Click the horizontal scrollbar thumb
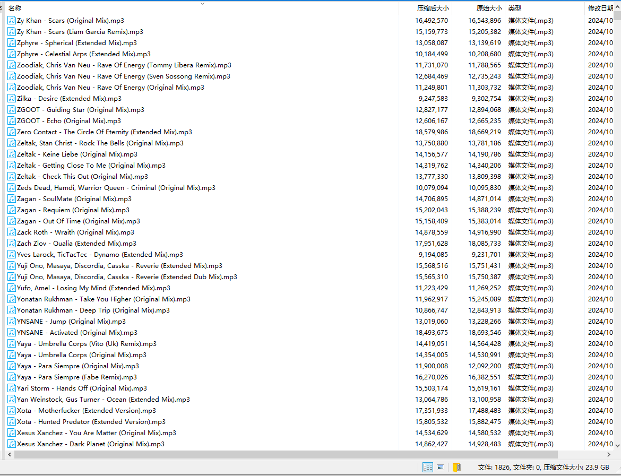This screenshot has height=476, width=621. click(281, 455)
